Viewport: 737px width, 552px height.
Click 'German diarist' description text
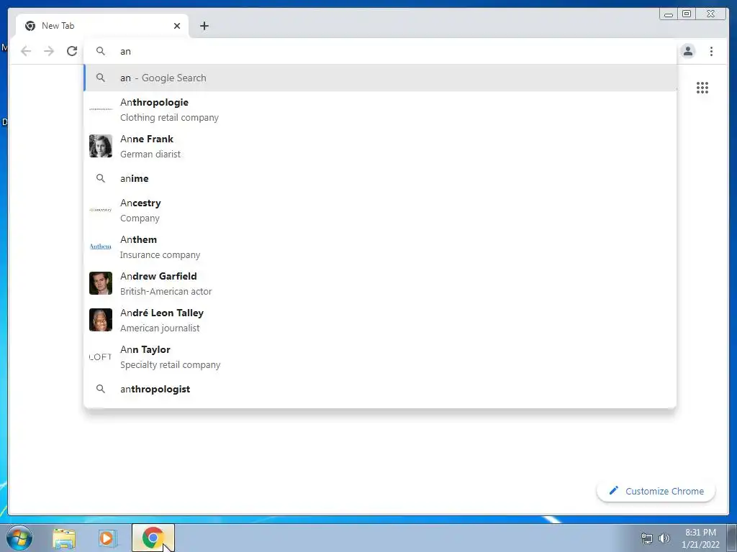150,154
